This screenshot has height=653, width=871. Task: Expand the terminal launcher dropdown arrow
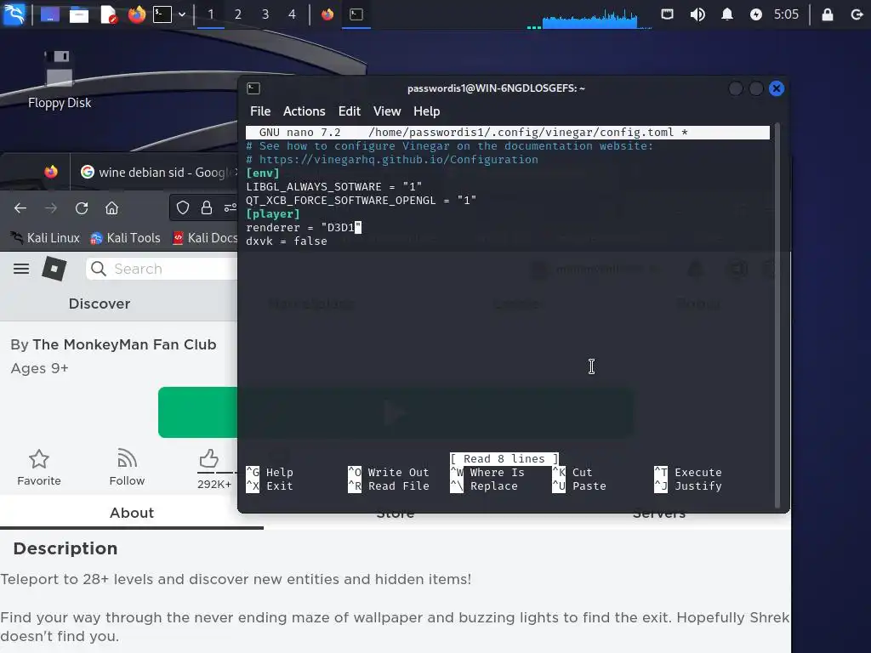[x=182, y=14]
